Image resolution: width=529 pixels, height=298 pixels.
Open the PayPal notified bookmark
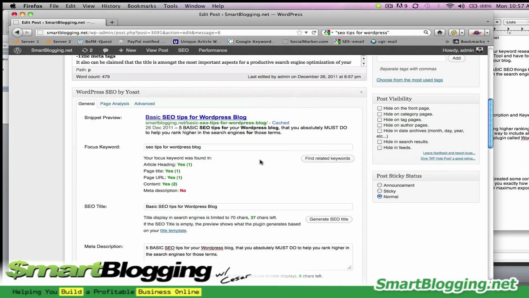pos(142,41)
